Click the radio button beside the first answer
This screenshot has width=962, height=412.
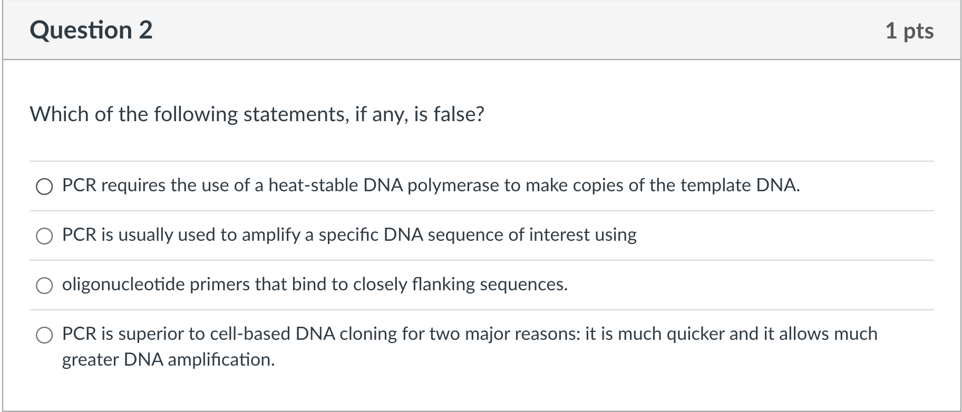[44, 186]
